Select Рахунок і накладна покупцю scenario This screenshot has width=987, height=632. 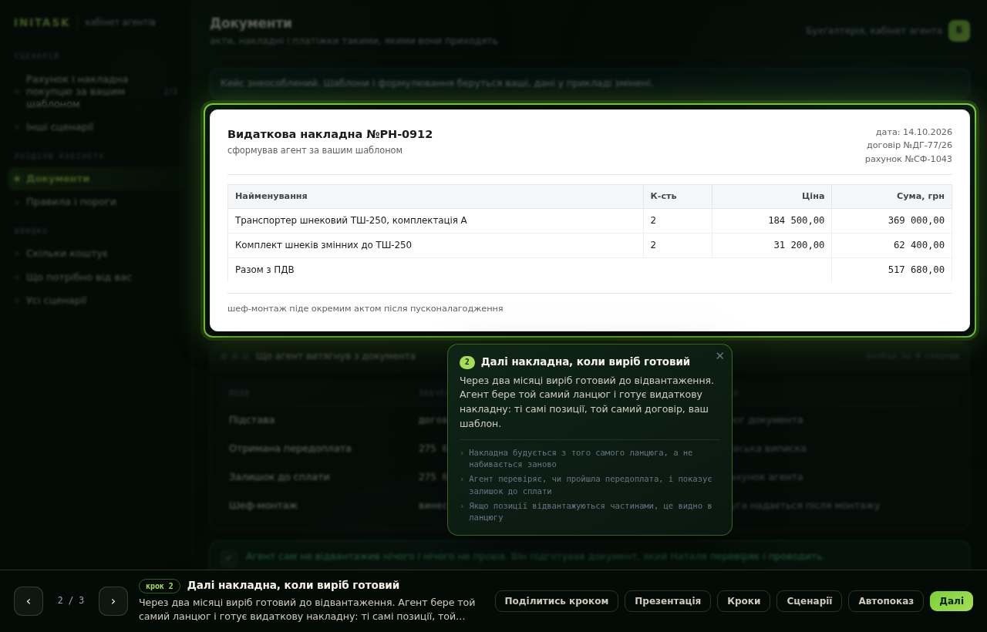[96, 92]
